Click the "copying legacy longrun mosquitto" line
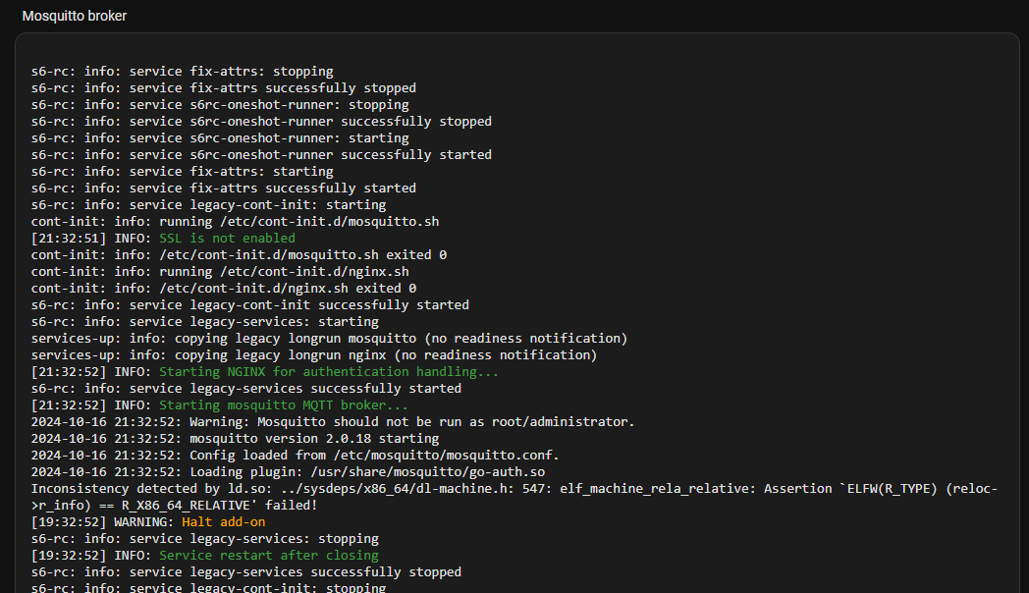The image size is (1029, 593). click(329, 339)
